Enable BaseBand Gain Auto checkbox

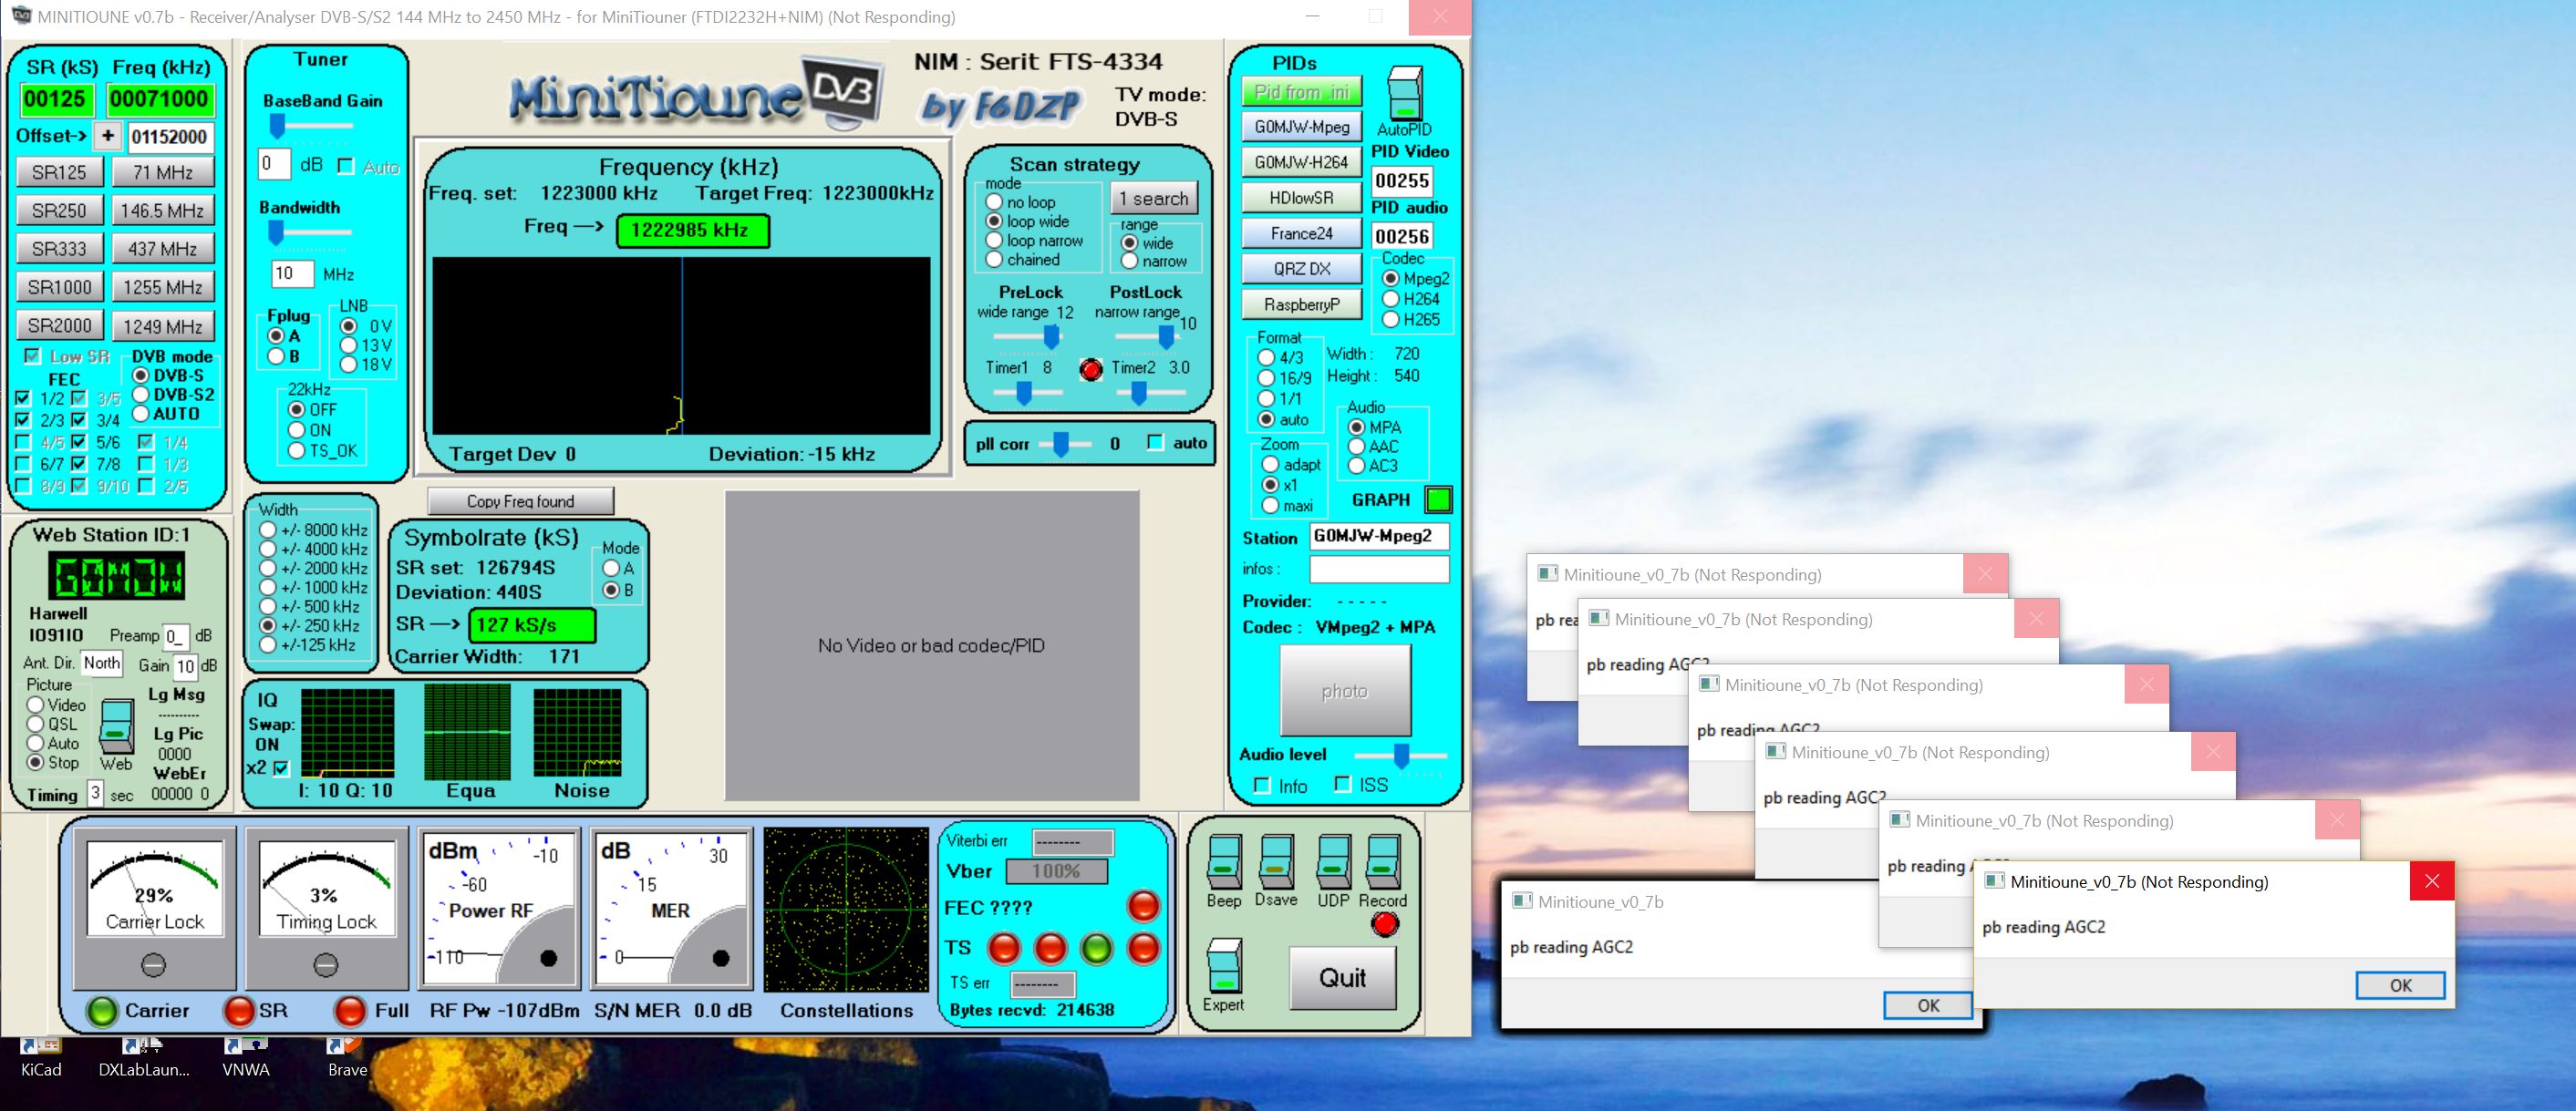click(346, 167)
